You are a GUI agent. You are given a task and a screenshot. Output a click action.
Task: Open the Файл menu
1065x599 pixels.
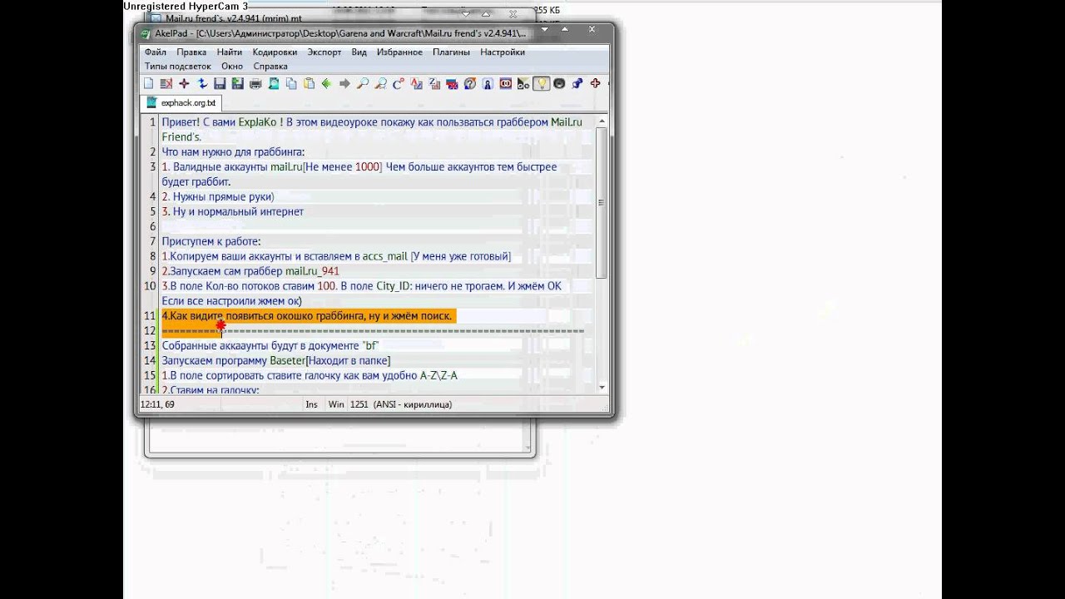pyautogui.click(x=156, y=52)
